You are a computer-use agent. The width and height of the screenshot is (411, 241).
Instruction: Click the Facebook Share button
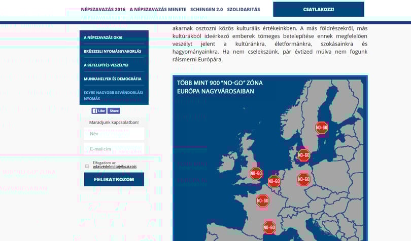[x=114, y=111]
